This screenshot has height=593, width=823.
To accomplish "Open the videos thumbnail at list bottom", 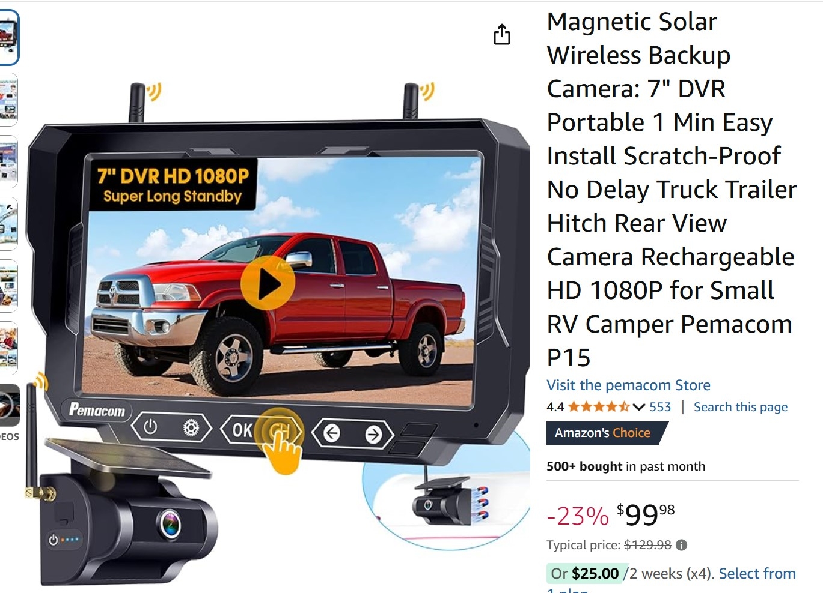I will (x=10, y=406).
